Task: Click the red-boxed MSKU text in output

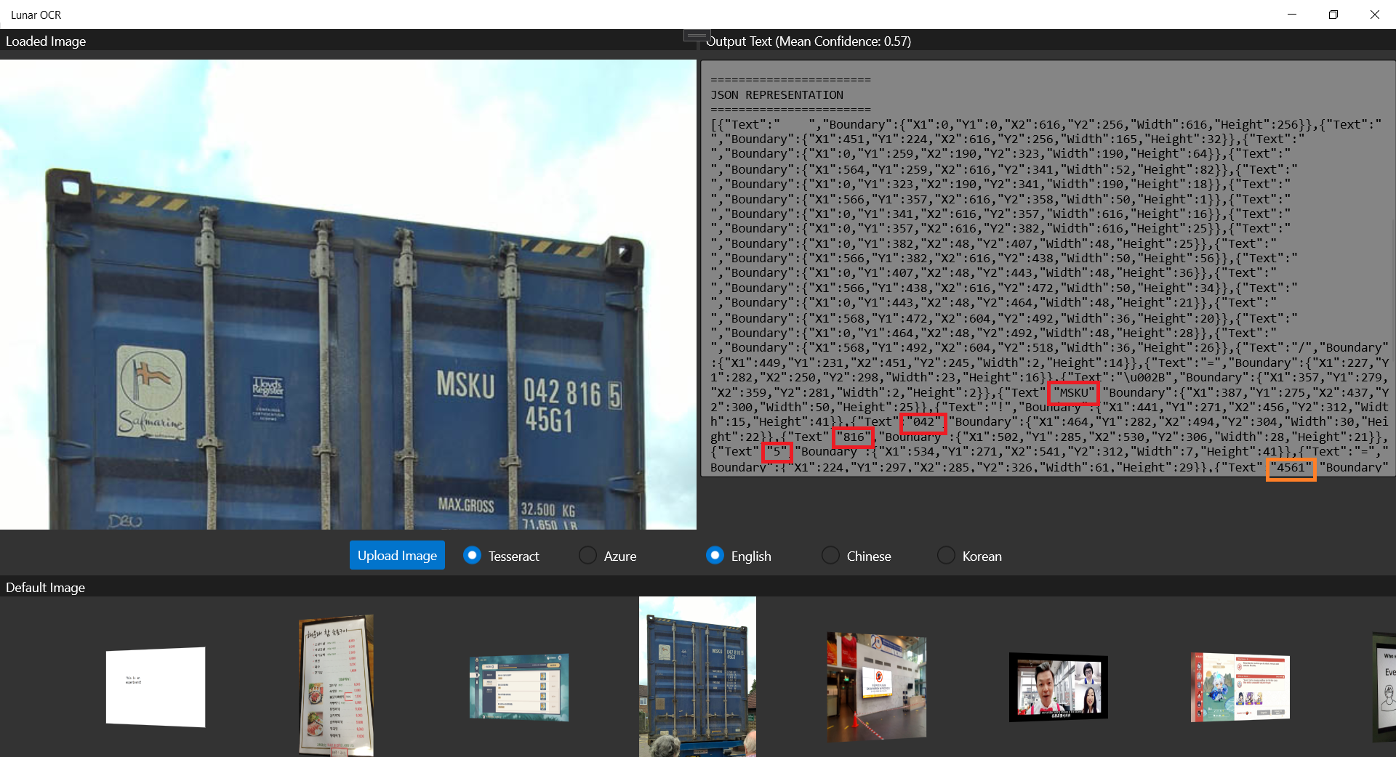Action: [1073, 393]
